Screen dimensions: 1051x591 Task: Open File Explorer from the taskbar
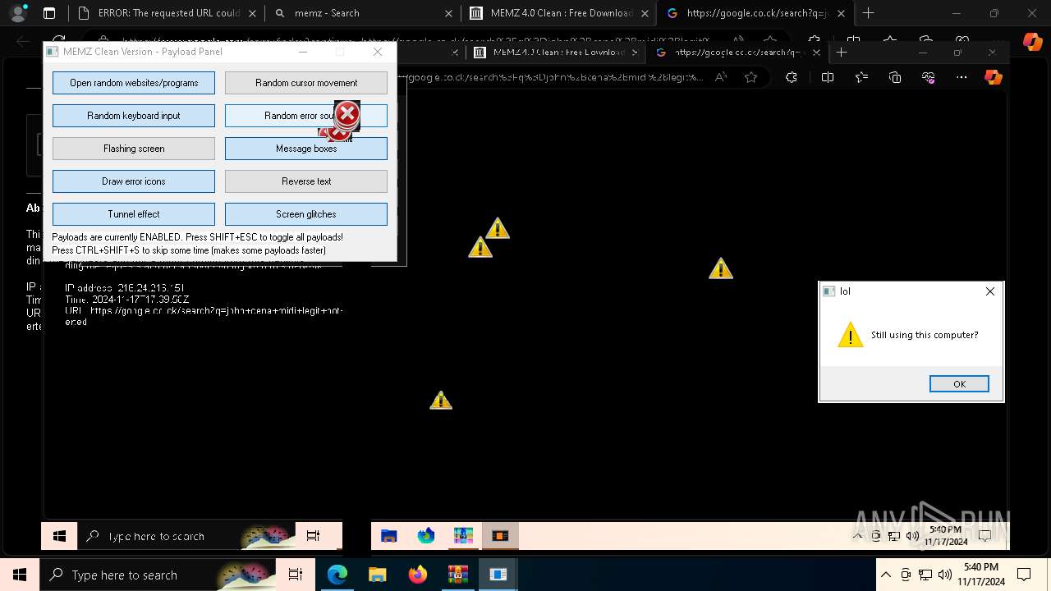coord(377,575)
